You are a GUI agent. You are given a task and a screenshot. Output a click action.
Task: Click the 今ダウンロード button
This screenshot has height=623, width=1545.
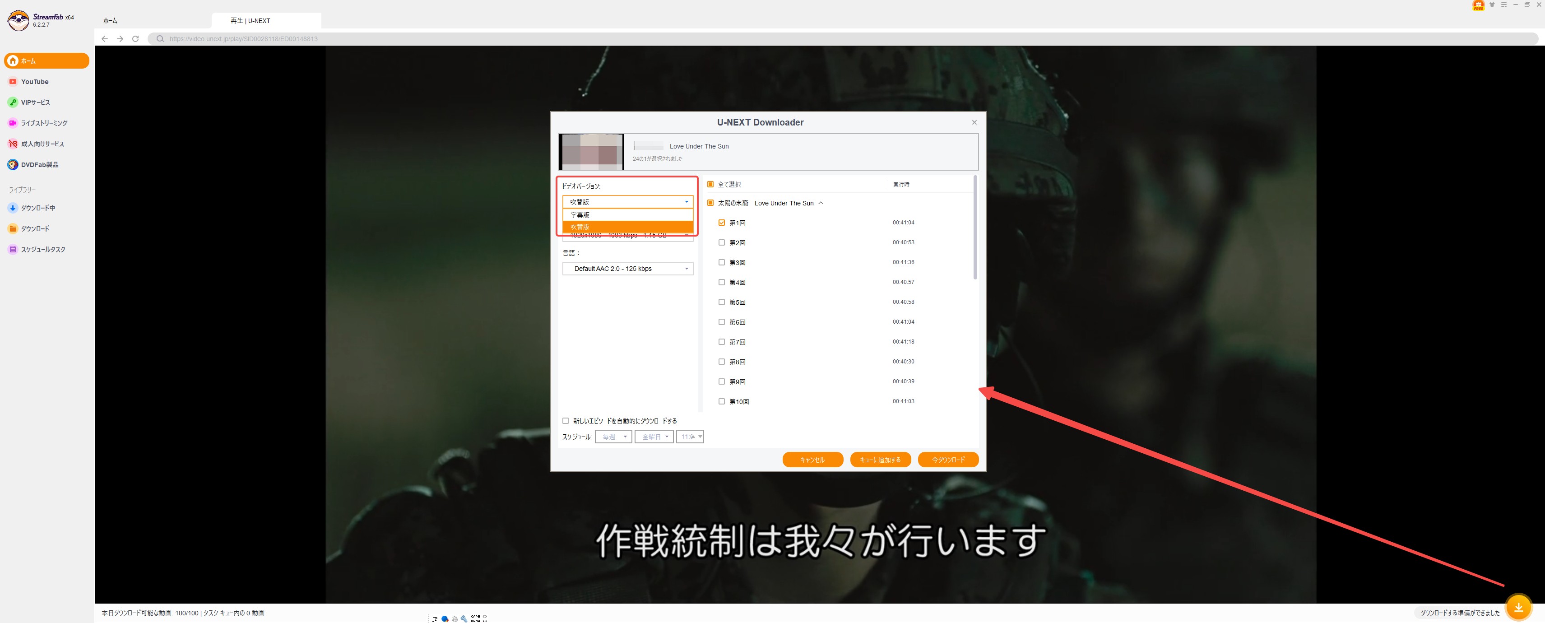(x=948, y=459)
